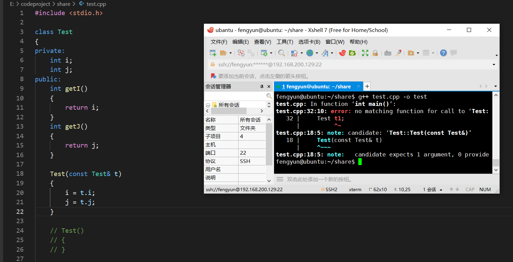Collapse the 所有会话 tree node

tap(208, 105)
